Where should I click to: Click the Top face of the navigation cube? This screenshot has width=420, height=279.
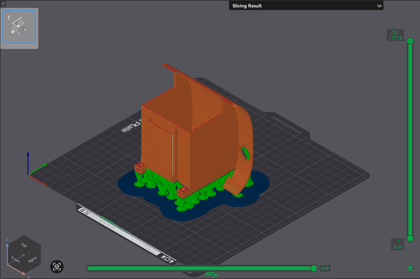[x=23, y=245]
